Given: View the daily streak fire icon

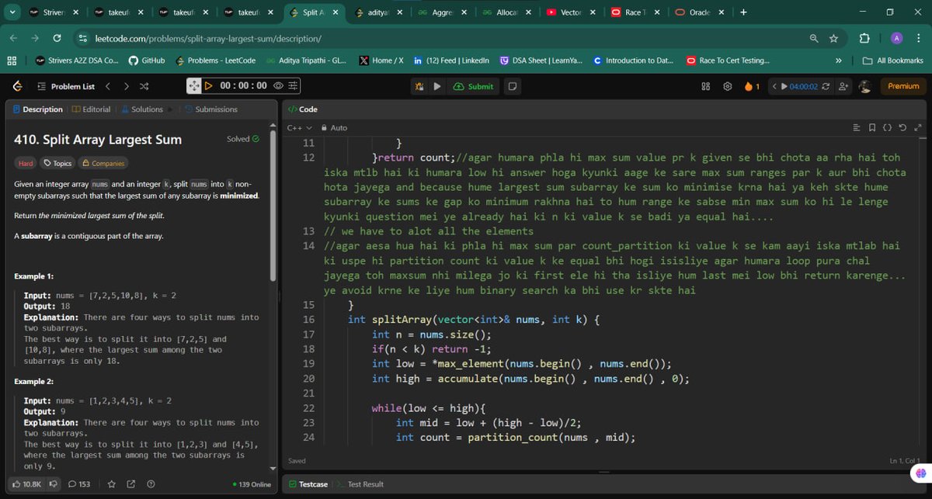Looking at the screenshot, I should [x=751, y=86].
